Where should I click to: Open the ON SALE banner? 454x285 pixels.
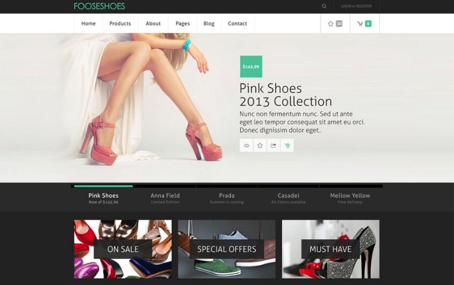[123, 249]
